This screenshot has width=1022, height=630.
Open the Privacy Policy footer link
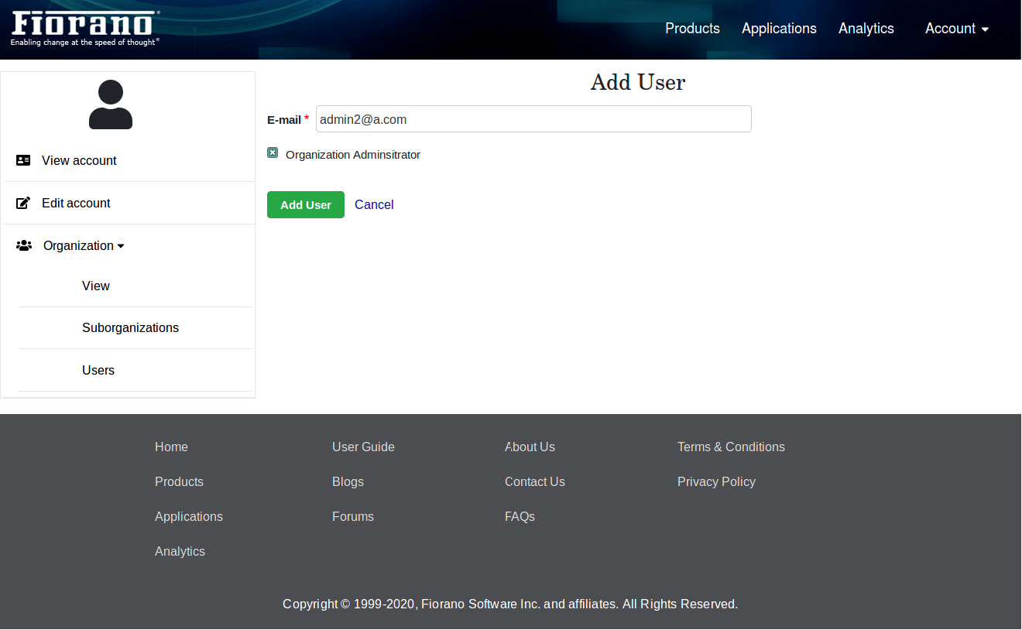tap(716, 481)
